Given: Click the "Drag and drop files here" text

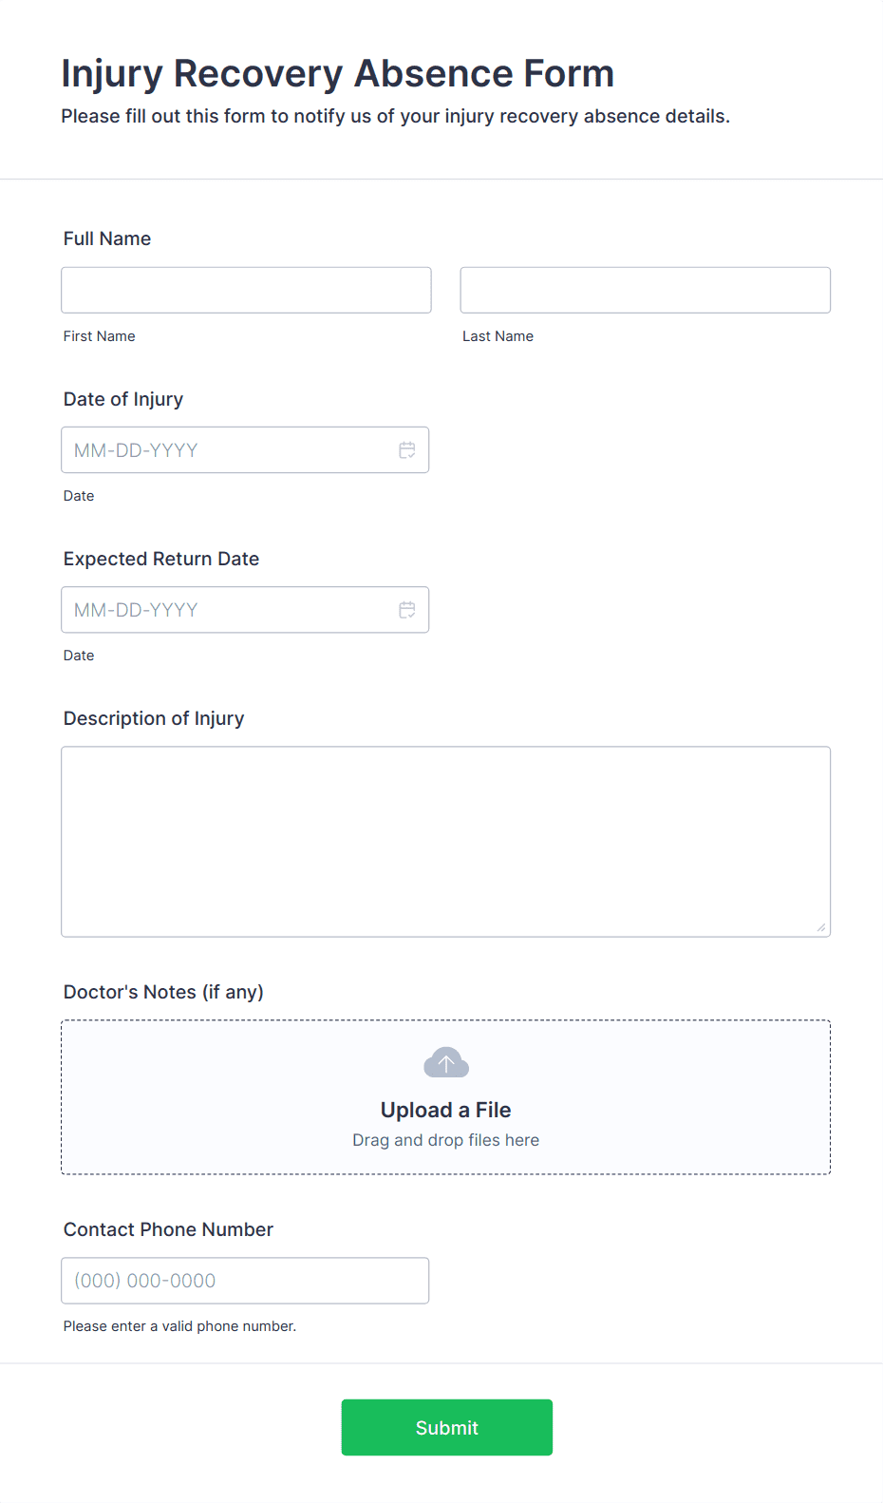Looking at the screenshot, I should tap(445, 1140).
